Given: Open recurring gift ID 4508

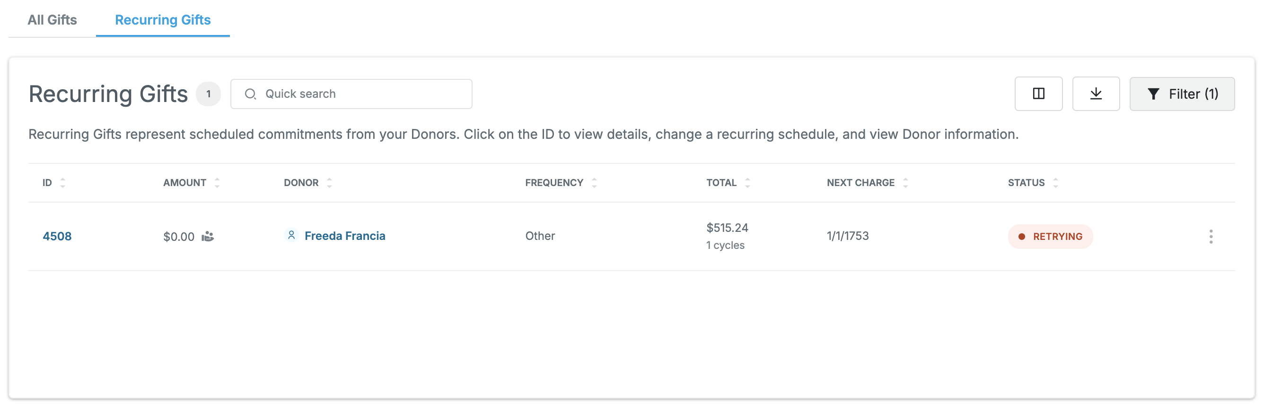Looking at the screenshot, I should [x=57, y=236].
